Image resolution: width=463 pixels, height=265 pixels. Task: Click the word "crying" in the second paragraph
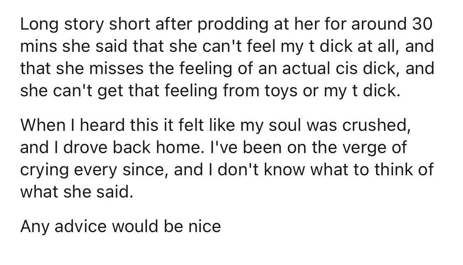point(44,170)
